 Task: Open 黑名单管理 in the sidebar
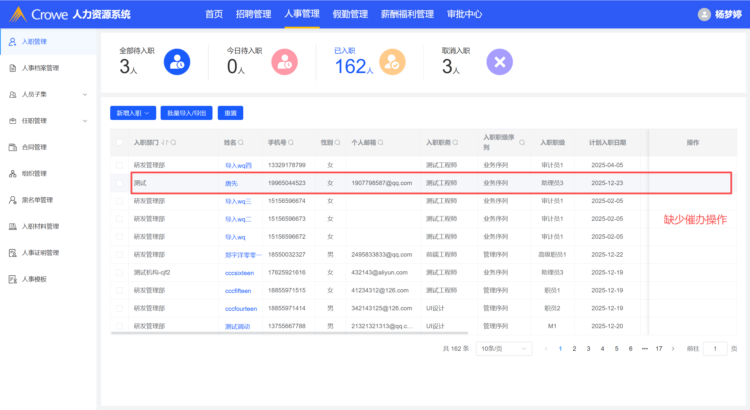pos(37,200)
